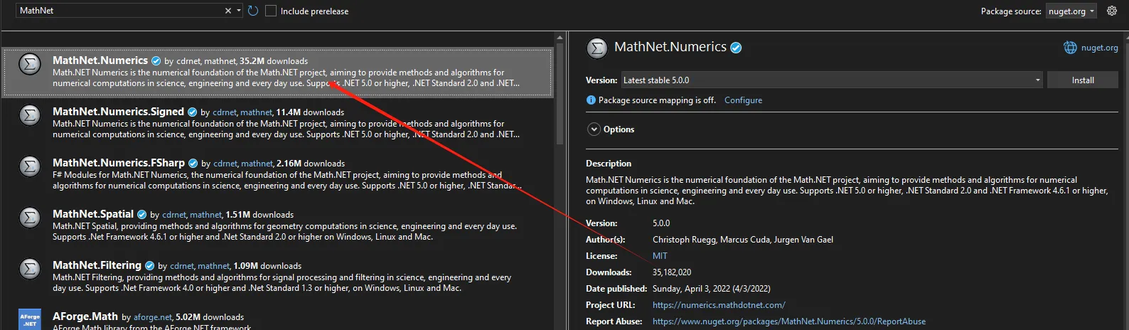1129x330 pixels.
Task: Click the Configure link
Action: pos(743,100)
